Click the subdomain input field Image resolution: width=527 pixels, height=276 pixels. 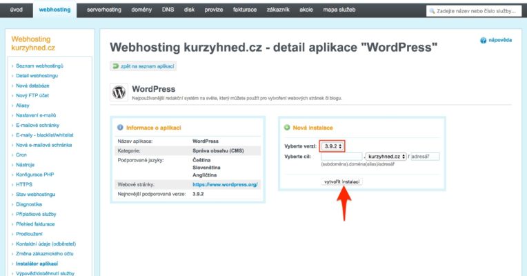(342, 157)
